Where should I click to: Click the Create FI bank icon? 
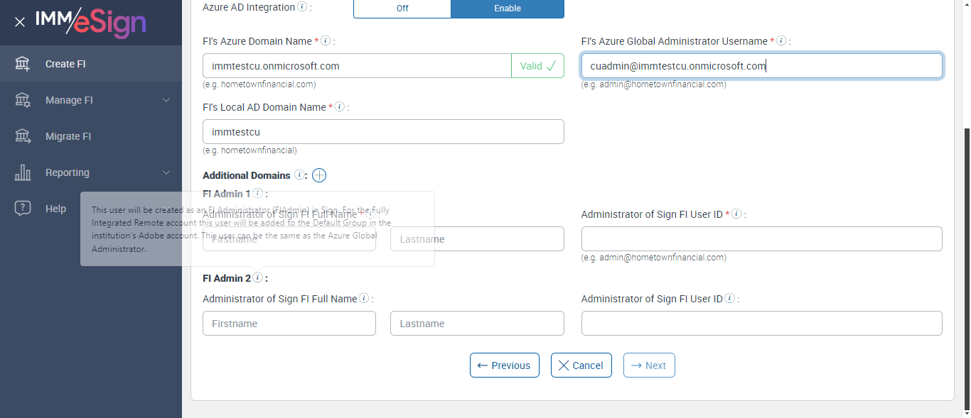[x=23, y=64]
